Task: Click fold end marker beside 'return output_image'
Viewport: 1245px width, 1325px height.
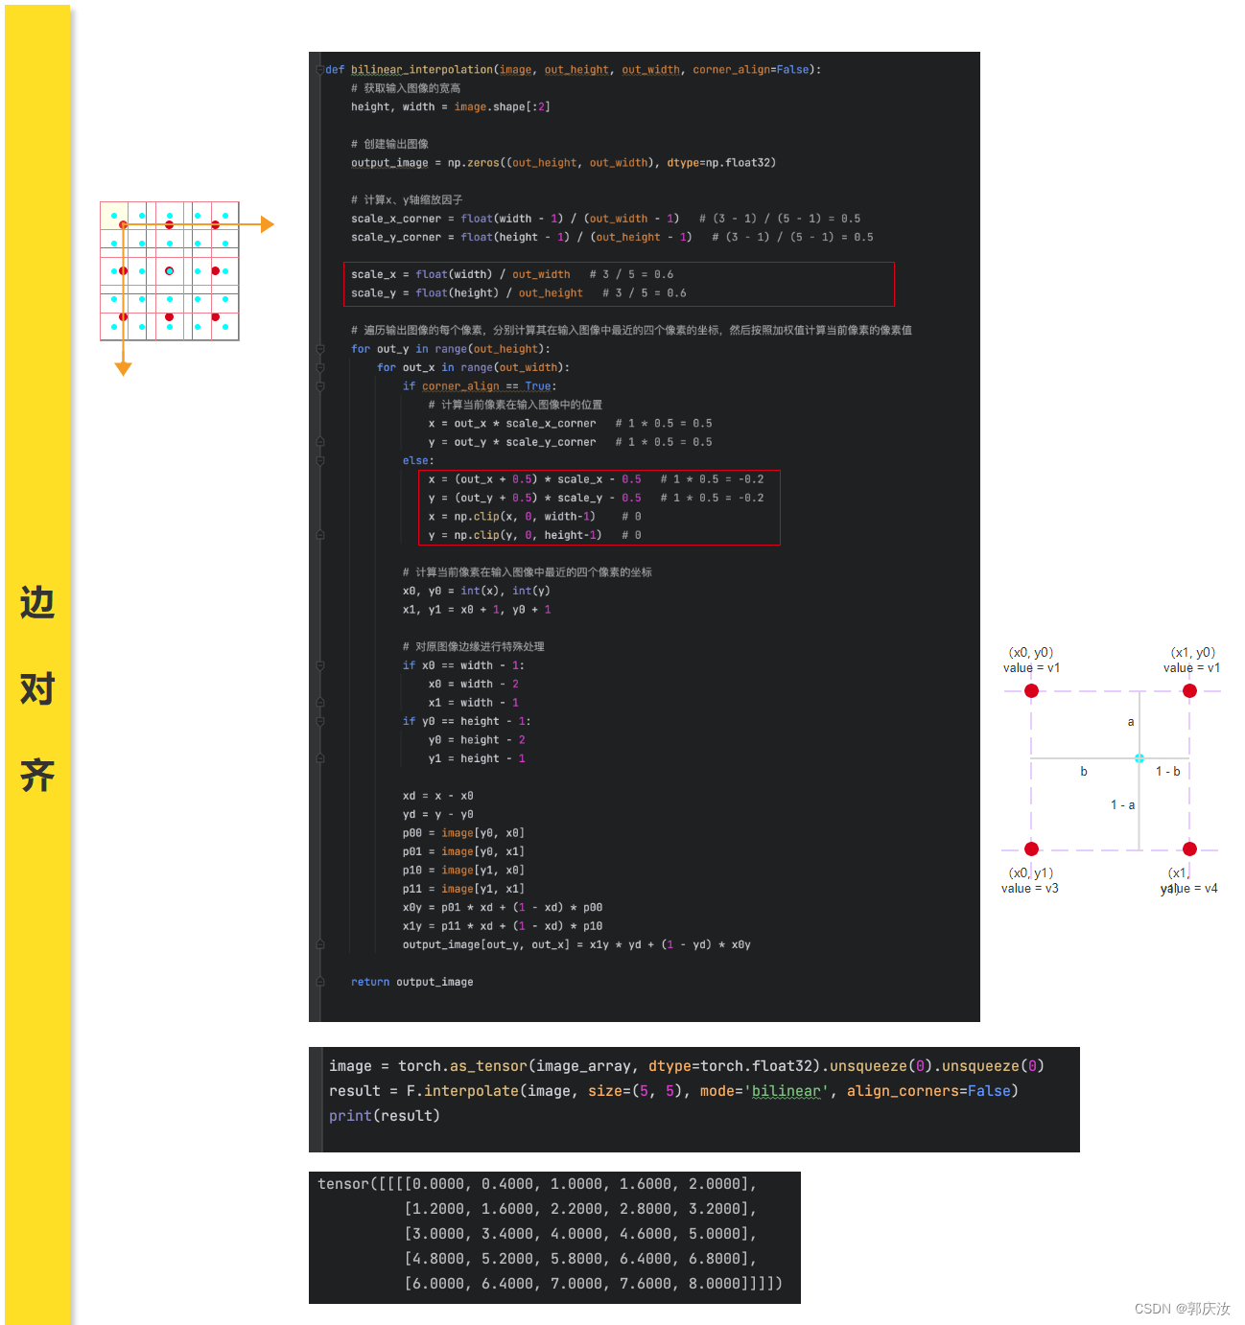Action: [x=320, y=982]
